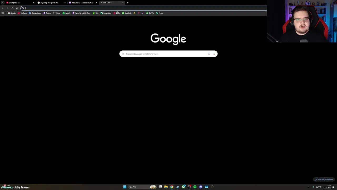Open OBS Studio from the taskbar
The image size is (337, 190).
coord(189,187)
